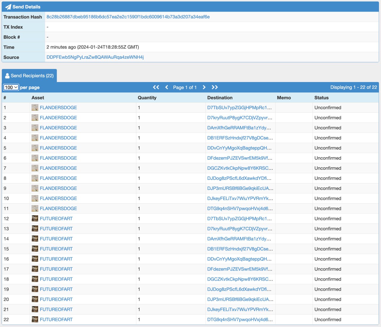The width and height of the screenshot is (381, 327).
Task: Open destination D7kryRuutP8ygK7CDjVZpyvr in row 2
Action: (240, 118)
